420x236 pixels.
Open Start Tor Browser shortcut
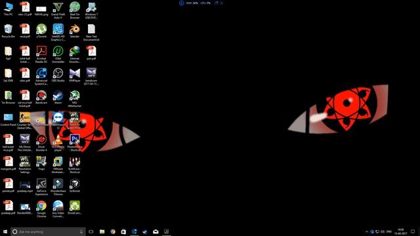[x=75, y=10]
